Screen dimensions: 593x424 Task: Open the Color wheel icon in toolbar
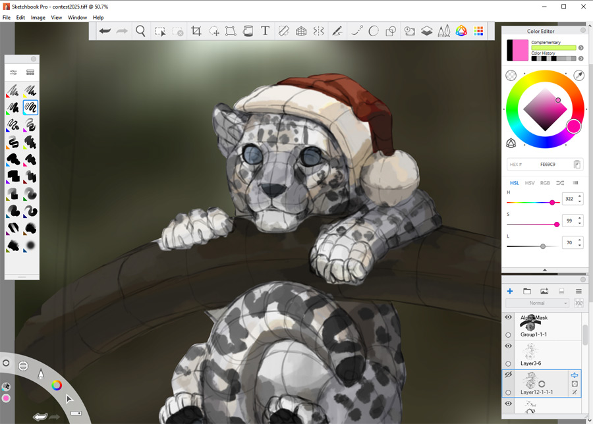tap(463, 30)
